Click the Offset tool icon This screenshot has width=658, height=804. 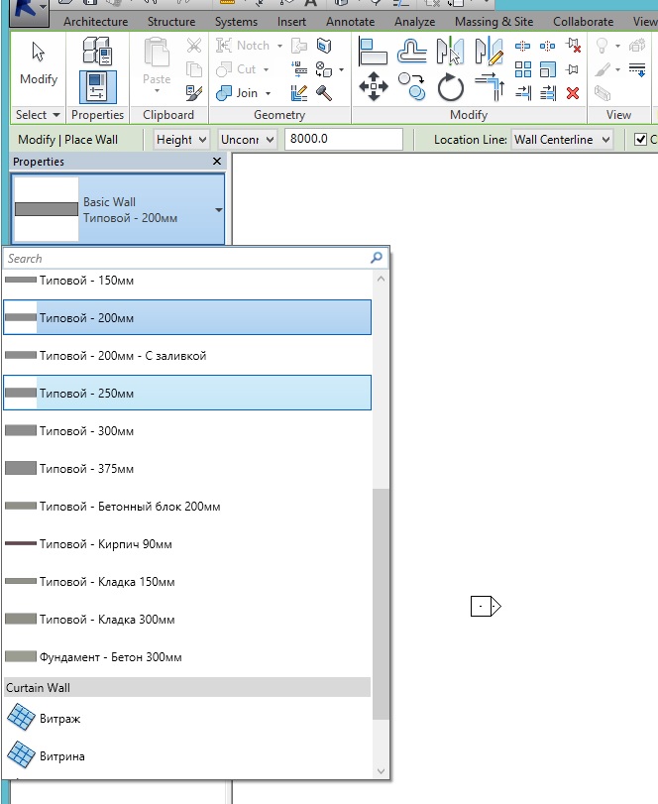(x=412, y=51)
